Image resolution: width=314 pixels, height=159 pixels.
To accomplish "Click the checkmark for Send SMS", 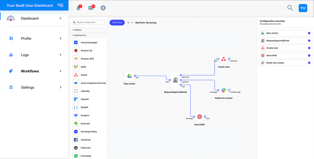I will pos(309,55).
